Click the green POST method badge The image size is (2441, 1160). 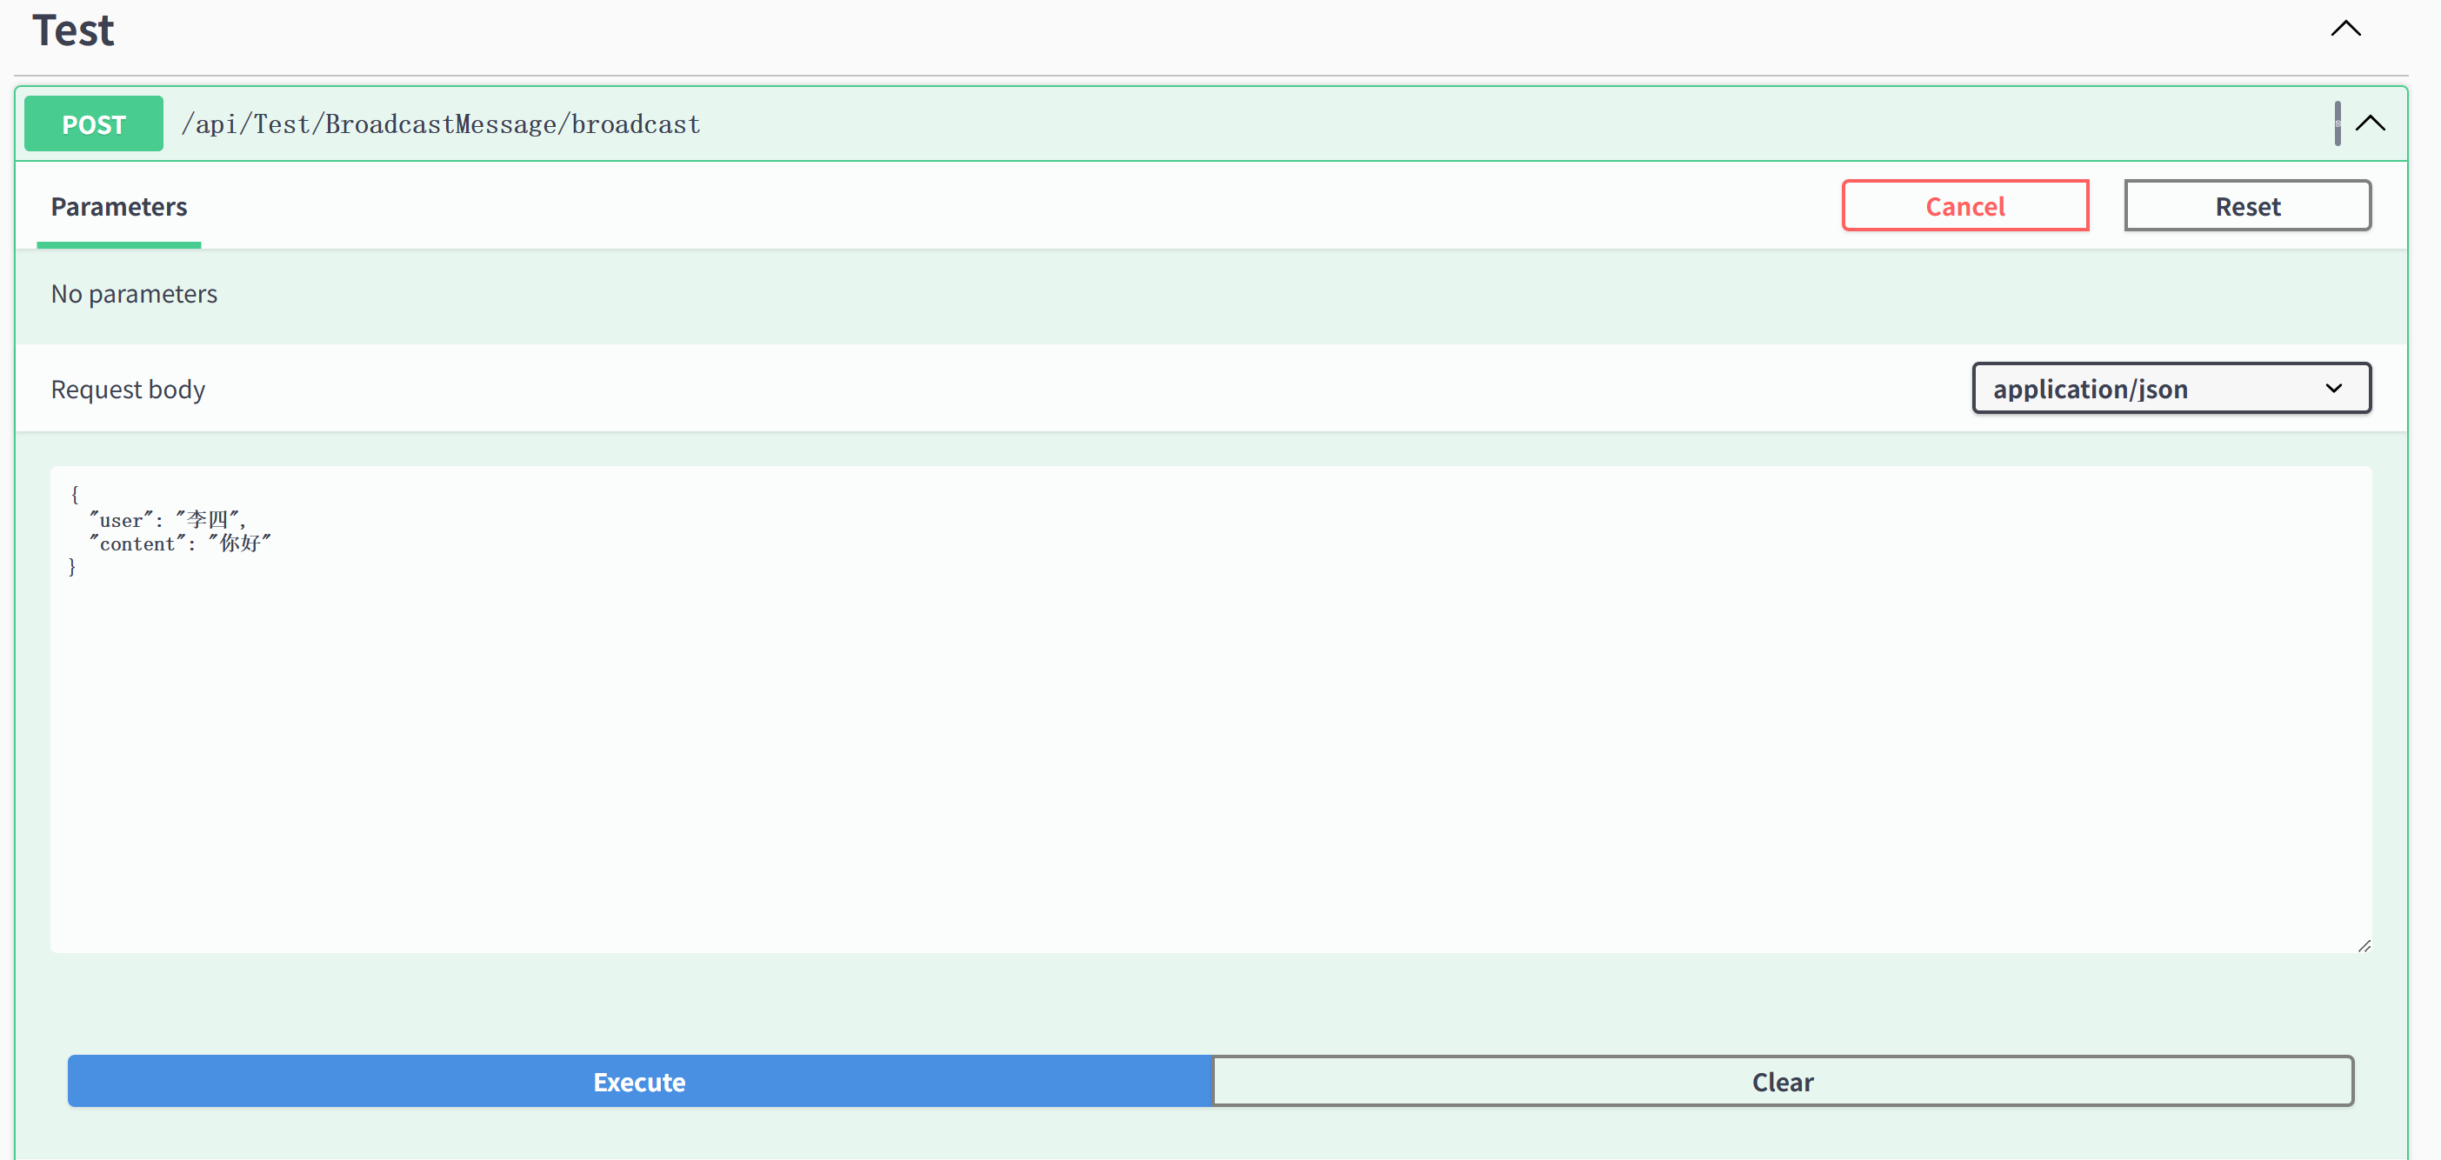(x=93, y=124)
